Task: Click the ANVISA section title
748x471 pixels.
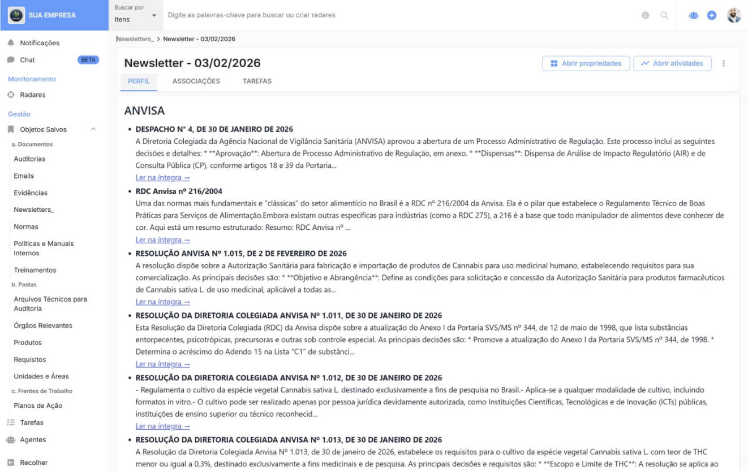Action: pos(145,111)
